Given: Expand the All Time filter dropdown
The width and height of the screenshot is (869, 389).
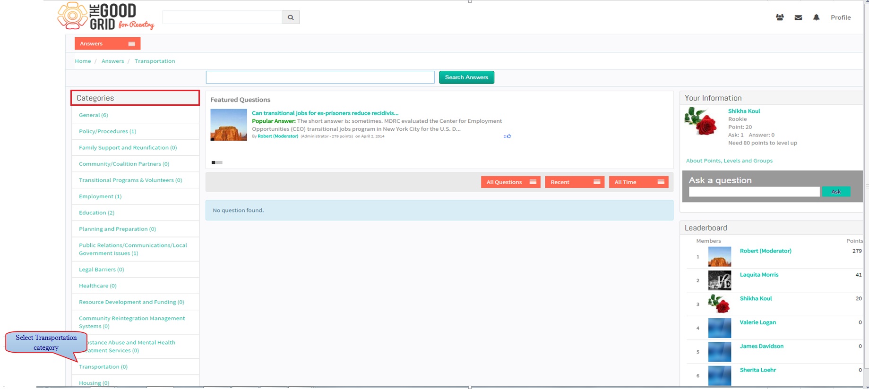Looking at the screenshot, I should [x=638, y=182].
